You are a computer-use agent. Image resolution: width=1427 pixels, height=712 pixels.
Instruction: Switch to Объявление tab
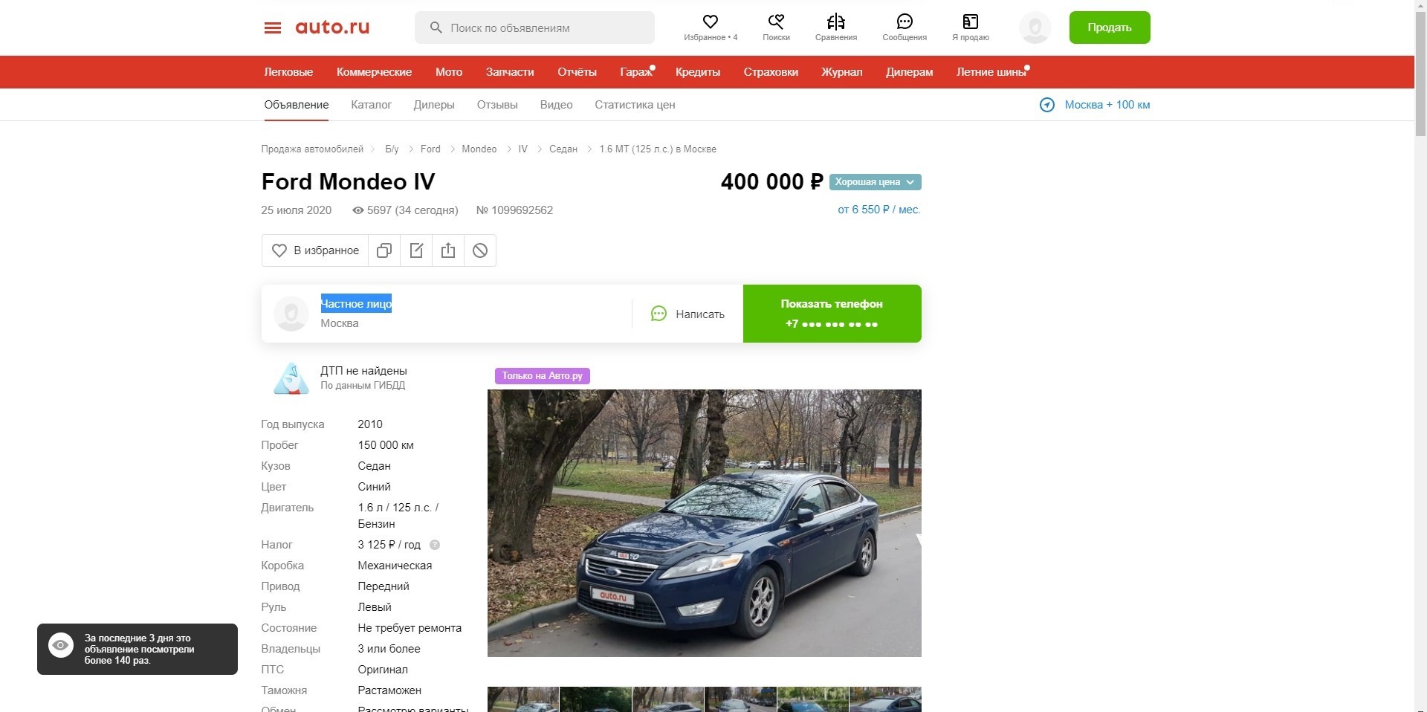(297, 105)
